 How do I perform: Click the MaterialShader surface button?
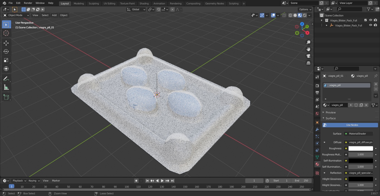(358, 134)
